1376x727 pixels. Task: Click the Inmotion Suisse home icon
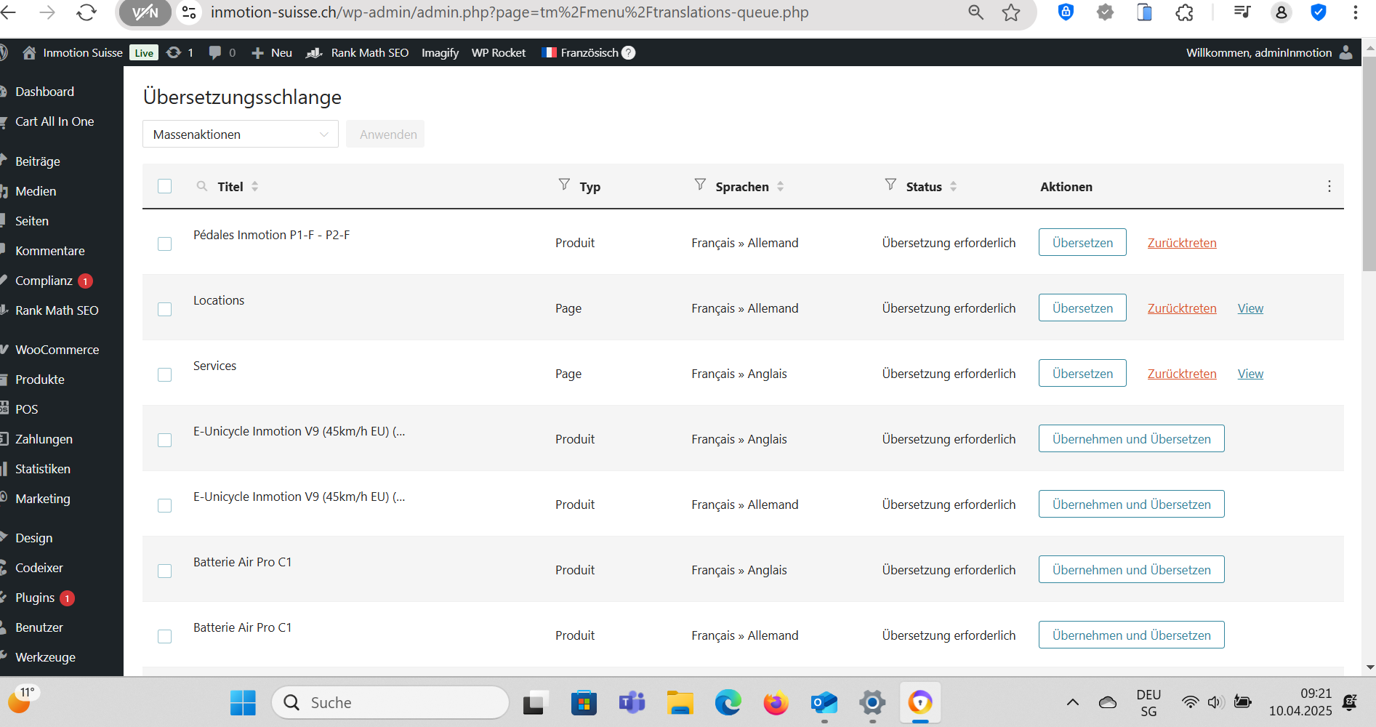point(29,52)
